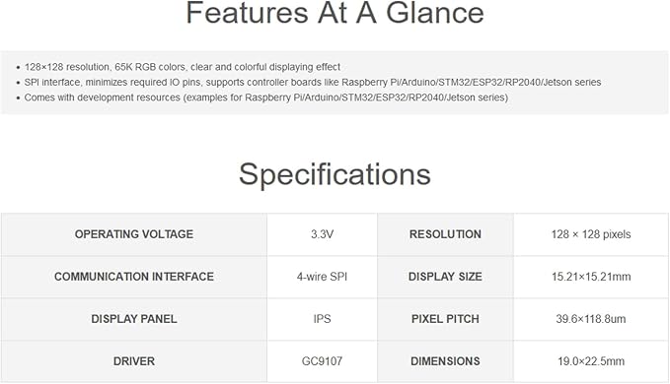670x384 pixels.
Task: Select the 128×128 resolution feature bullet
Action: [182, 67]
